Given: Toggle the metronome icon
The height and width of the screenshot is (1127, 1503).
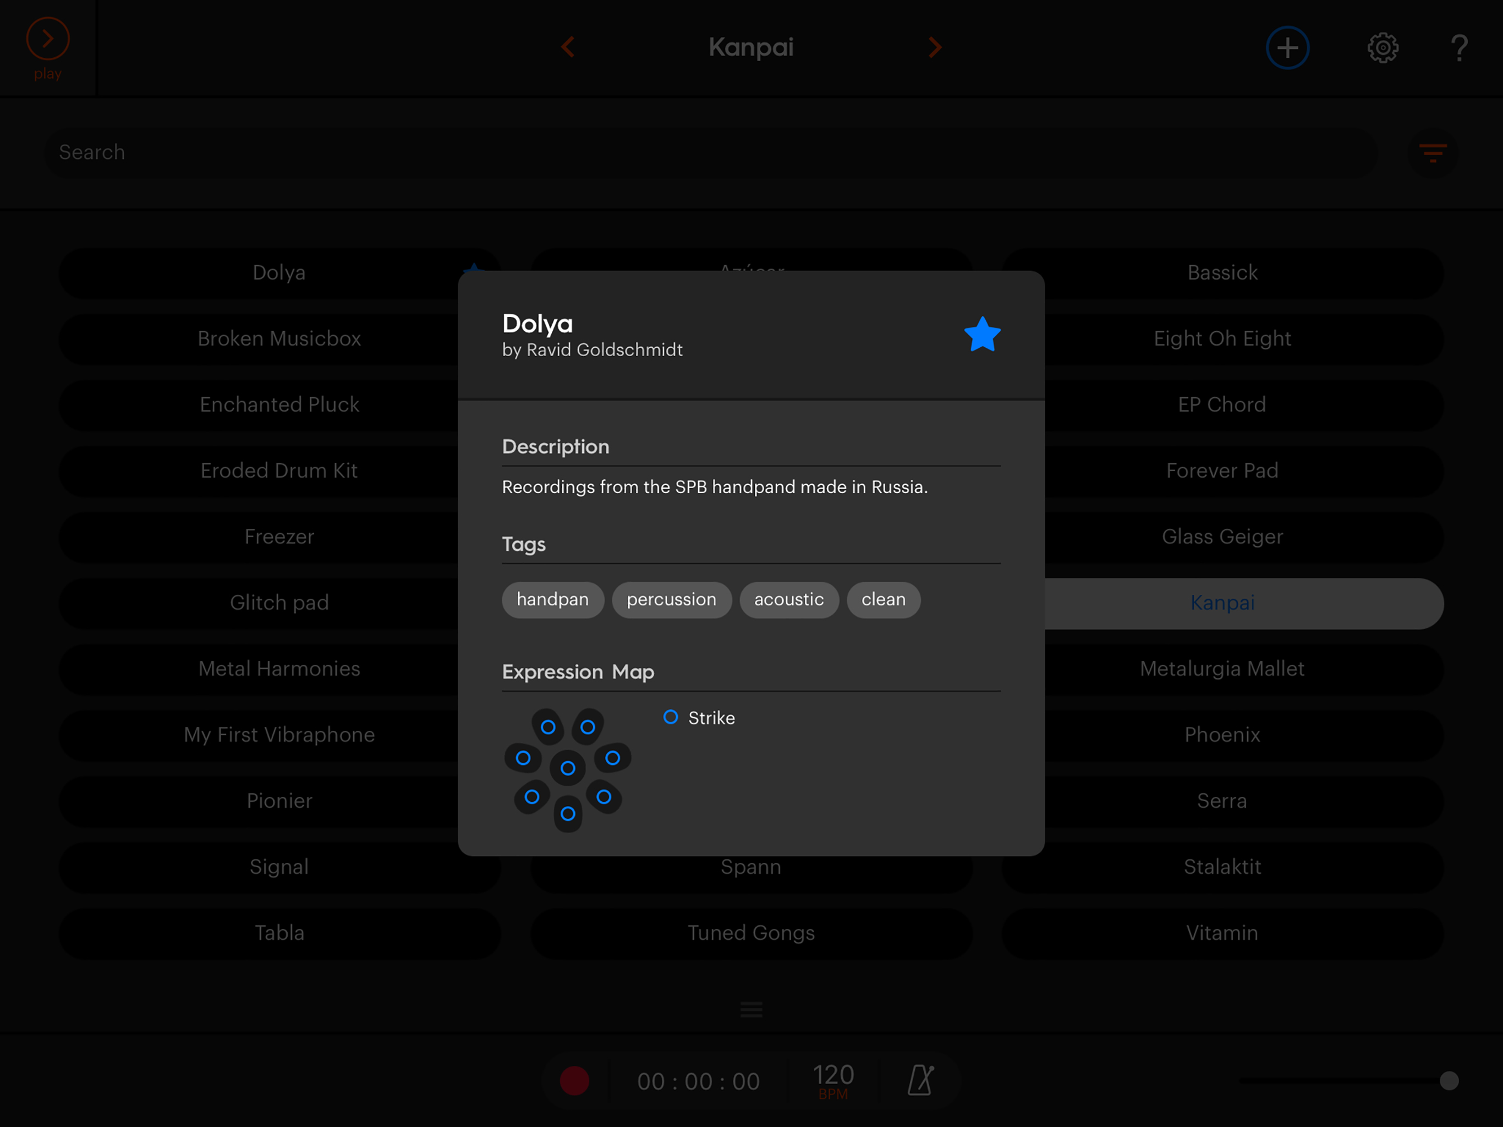Looking at the screenshot, I should click(x=920, y=1080).
